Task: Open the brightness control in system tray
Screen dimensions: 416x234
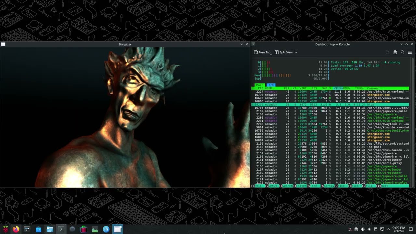Action: click(x=369, y=229)
